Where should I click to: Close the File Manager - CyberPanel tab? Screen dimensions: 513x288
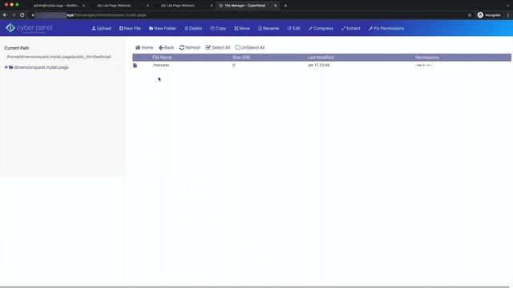pyautogui.click(x=275, y=6)
